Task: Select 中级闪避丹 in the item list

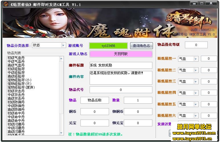Action: pos(16,128)
